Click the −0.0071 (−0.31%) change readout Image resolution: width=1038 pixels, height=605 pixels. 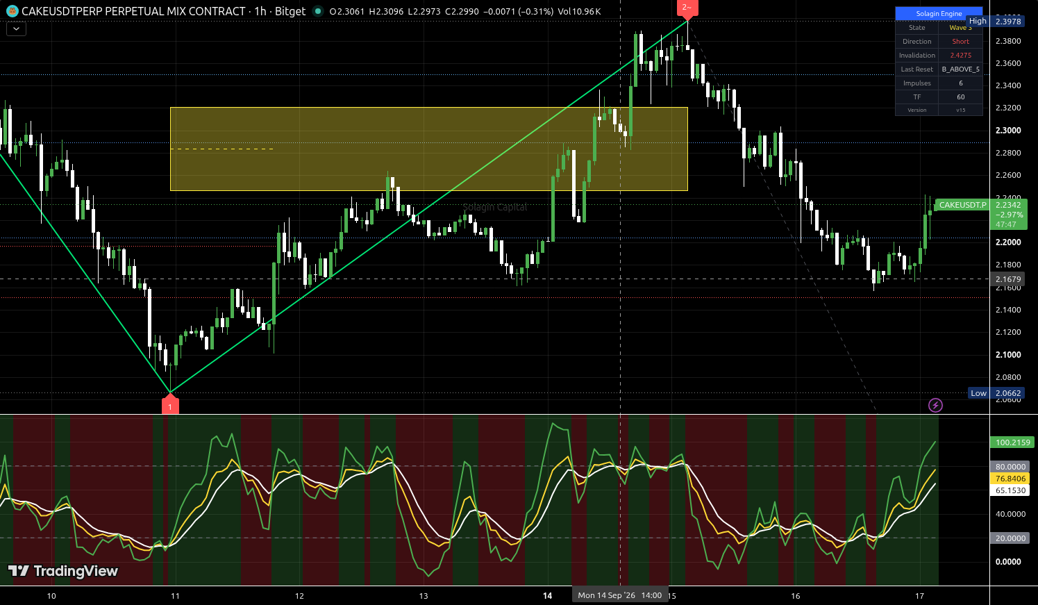(519, 12)
